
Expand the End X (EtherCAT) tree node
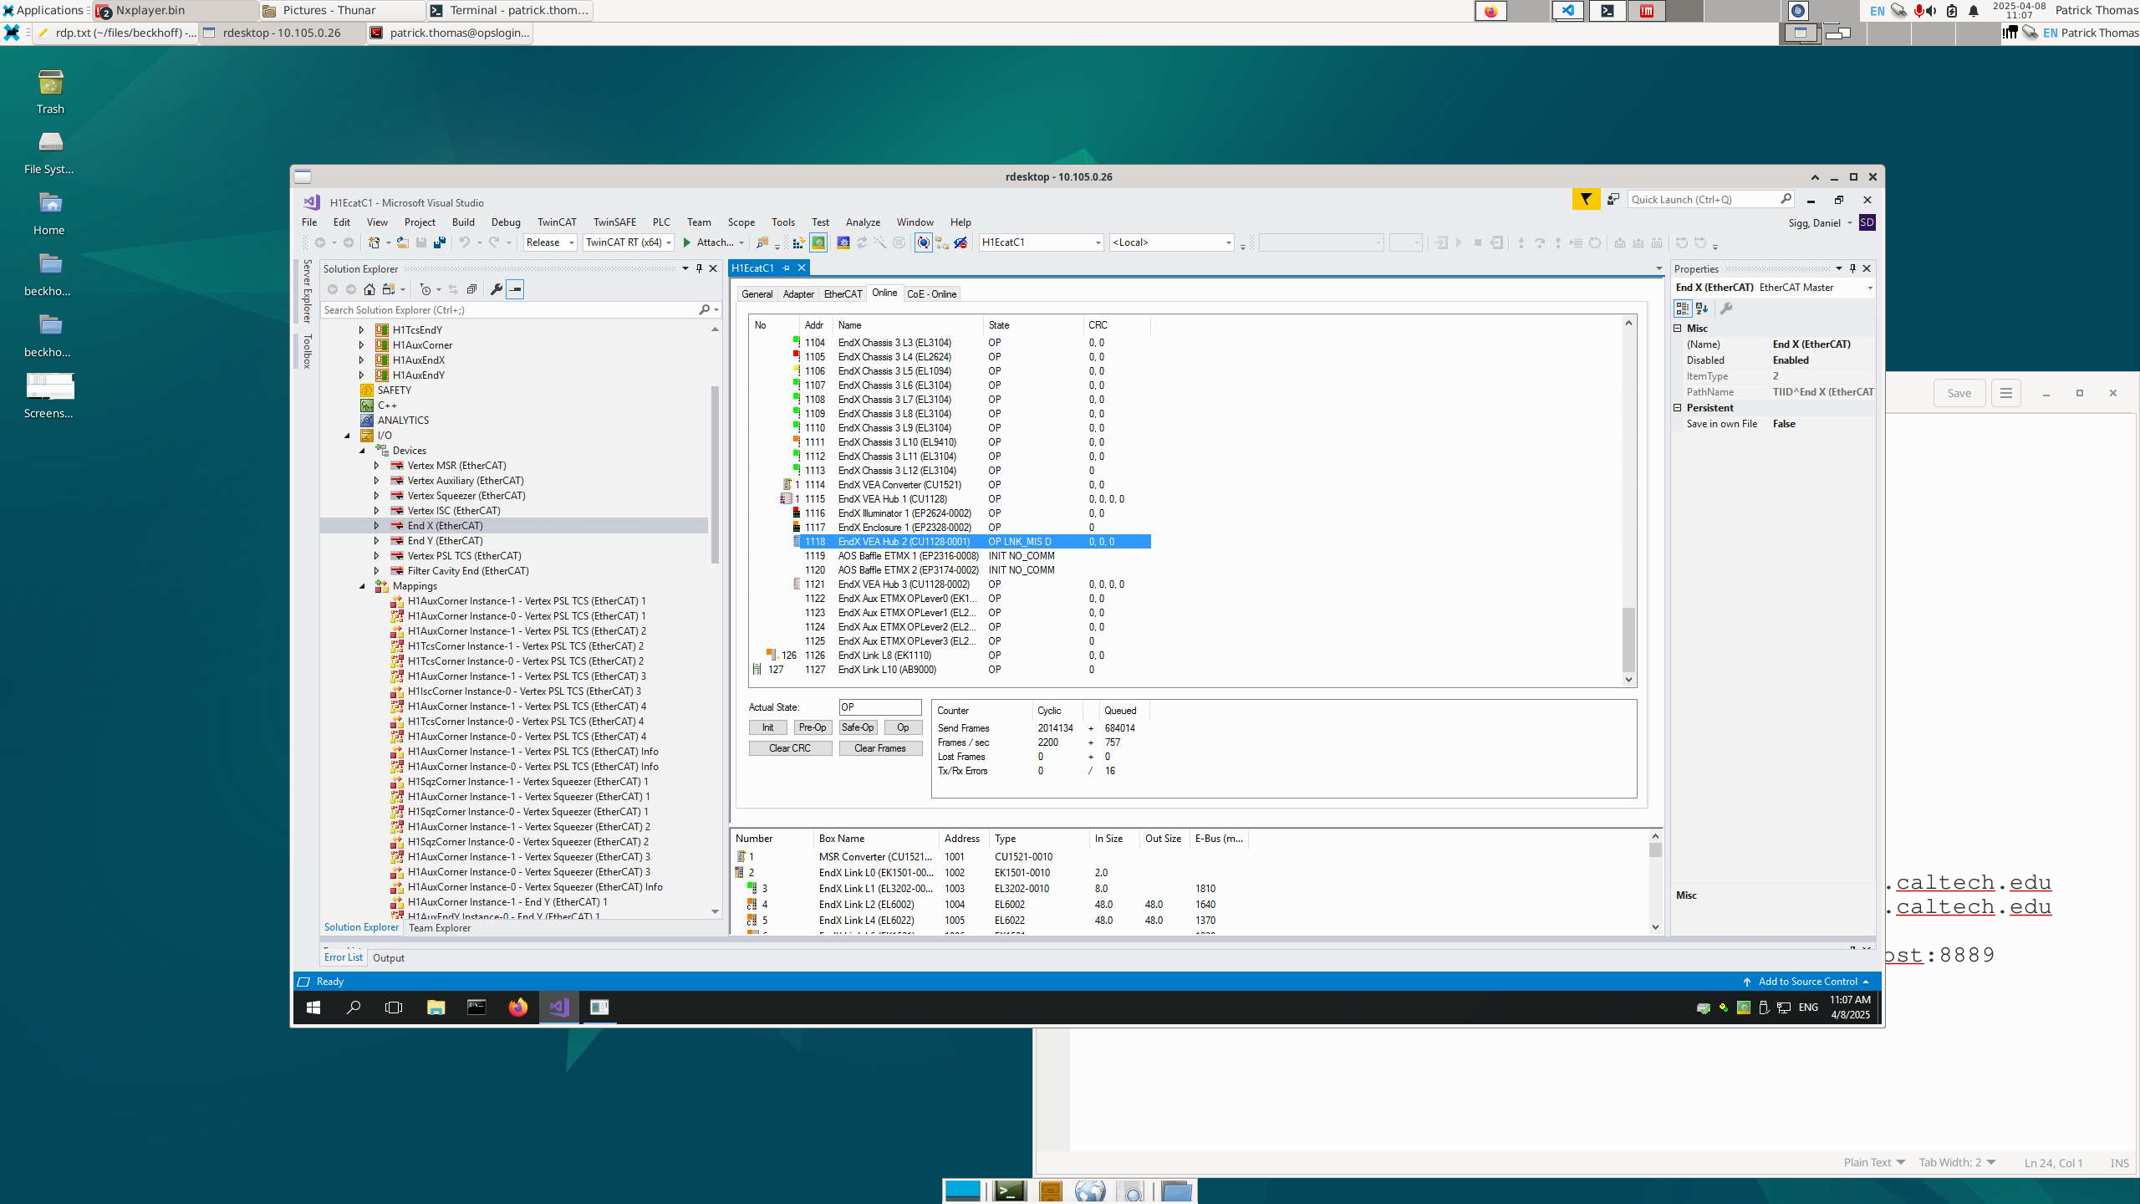tap(376, 526)
